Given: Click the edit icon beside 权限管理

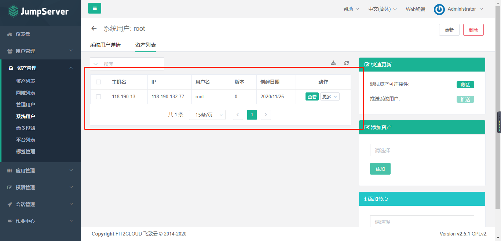Looking at the screenshot, I should point(10,187).
